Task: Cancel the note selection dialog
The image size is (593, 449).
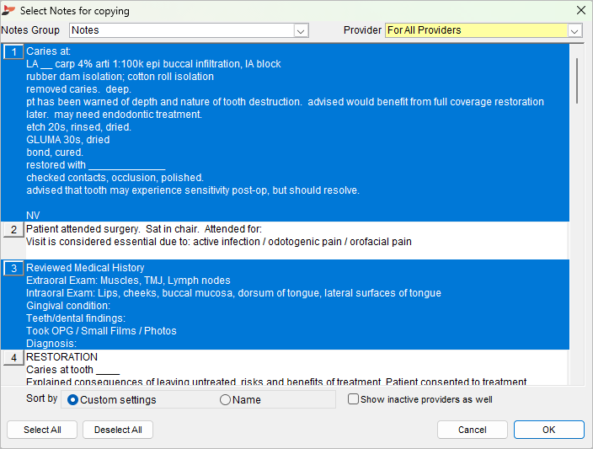Action: 473,430
